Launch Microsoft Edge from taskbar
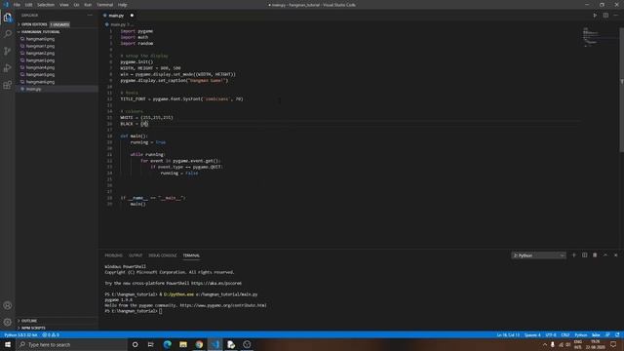The width and height of the screenshot is (624, 351). pyautogui.click(x=167, y=344)
